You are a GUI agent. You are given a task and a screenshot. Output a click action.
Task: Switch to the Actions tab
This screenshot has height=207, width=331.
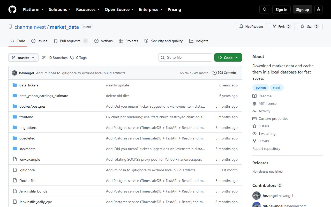[x=103, y=41]
